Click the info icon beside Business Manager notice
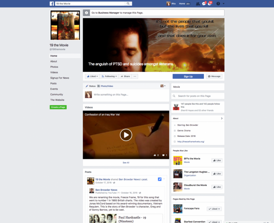Image resolution: width=274 pixels, height=223 pixels. [86, 13]
